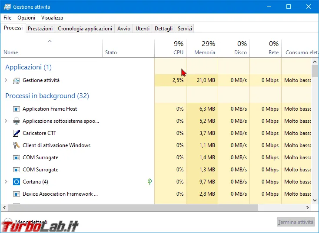Viewport: 319px width, 233px height.
Task: Click Device Association Framework 2,8 MB cell
Action: (x=202, y=194)
